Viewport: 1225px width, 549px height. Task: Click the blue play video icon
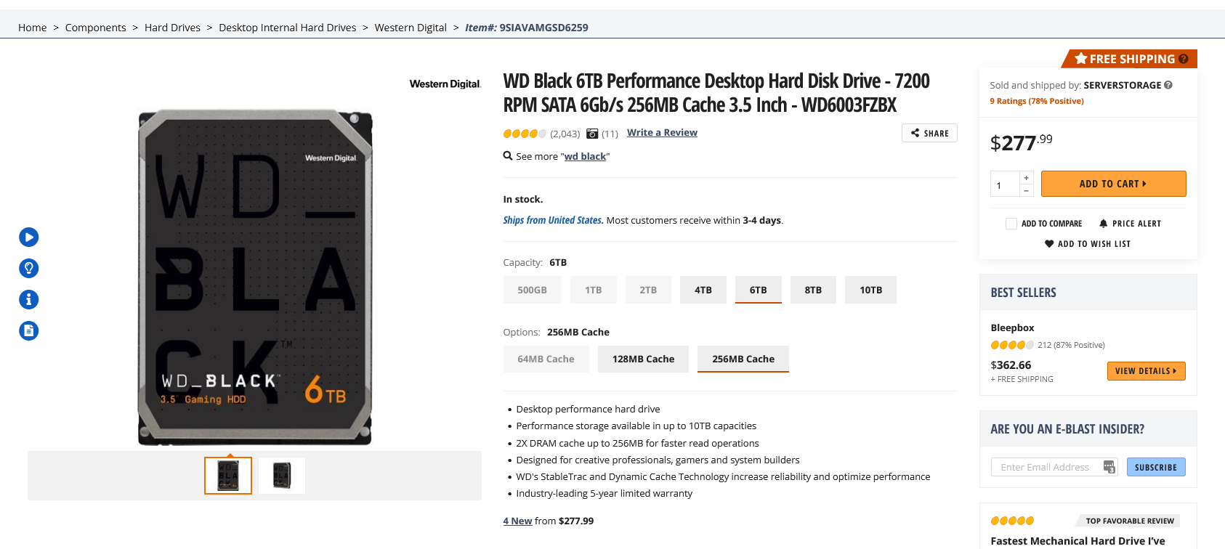[28, 237]
